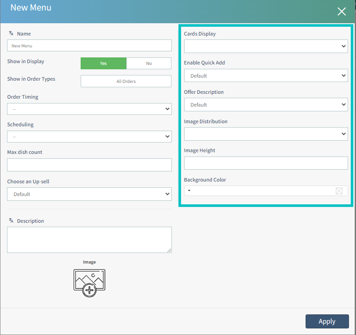The width and height of the screenshot is (356, 335).
Task: Open the Enable Quick Add dropdown
Action: click(x=266, y=75)
